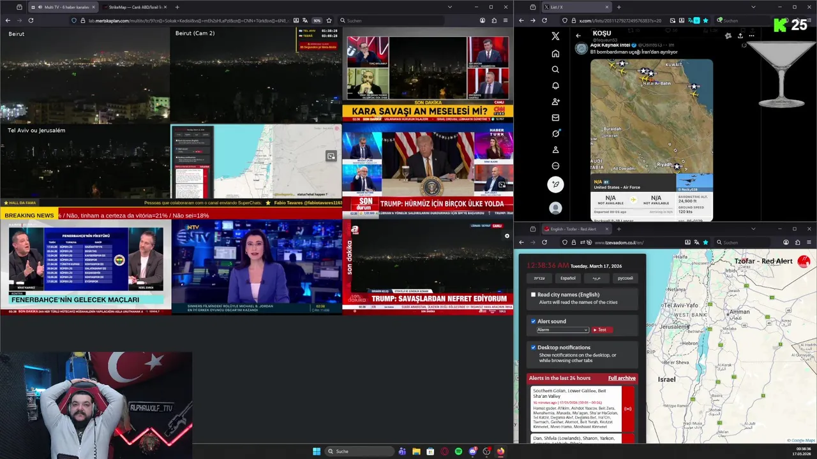Viewport: 817px width, 459px height.
Task: Open Opera from the taskbar
Action: pyautogui.click(x=444, y=451)
